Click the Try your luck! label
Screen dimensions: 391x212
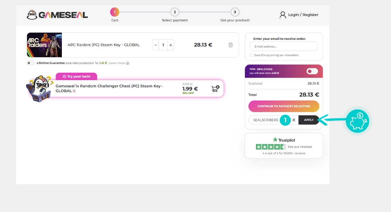tap(76, 76)
